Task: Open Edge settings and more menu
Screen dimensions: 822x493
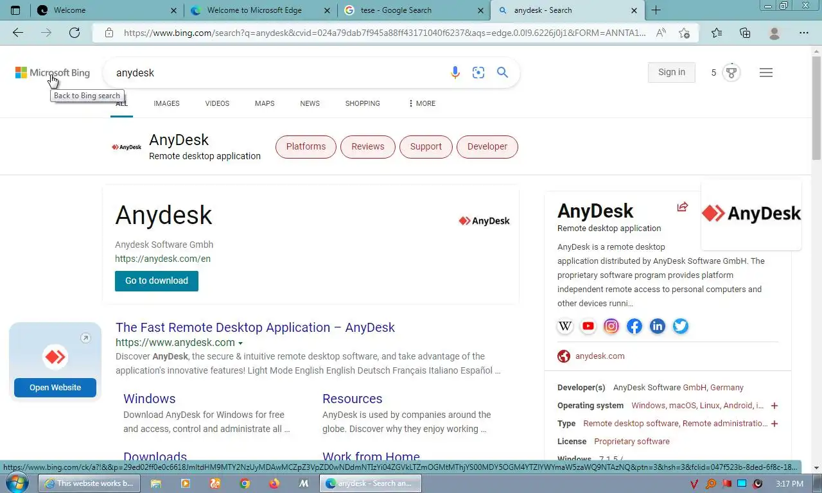Action: (804, 33)
